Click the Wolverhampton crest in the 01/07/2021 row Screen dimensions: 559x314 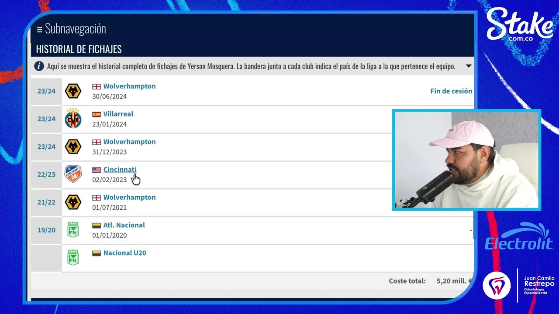coord(73,202)
